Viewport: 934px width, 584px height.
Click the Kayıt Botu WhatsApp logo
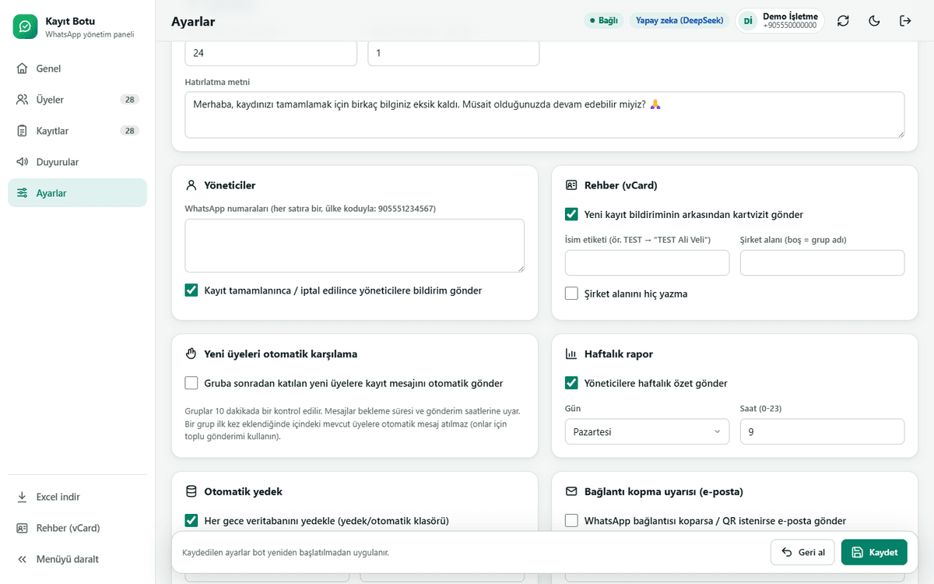point(25,26)
